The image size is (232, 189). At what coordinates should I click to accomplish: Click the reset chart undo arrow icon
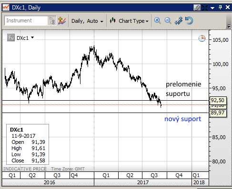(x=189, y=20)
